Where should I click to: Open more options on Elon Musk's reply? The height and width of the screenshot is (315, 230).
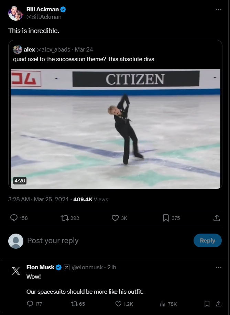219,267
